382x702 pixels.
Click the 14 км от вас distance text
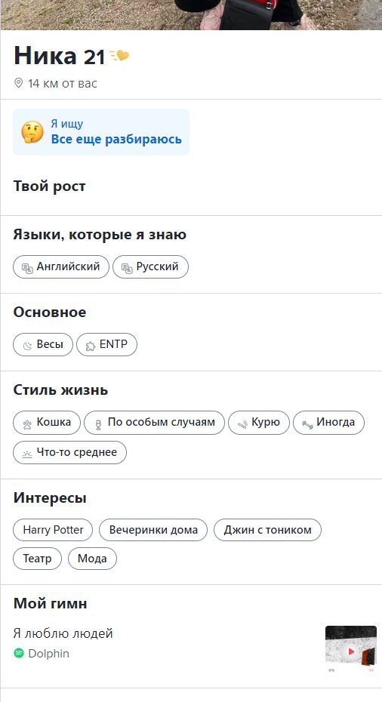[62, 83]
